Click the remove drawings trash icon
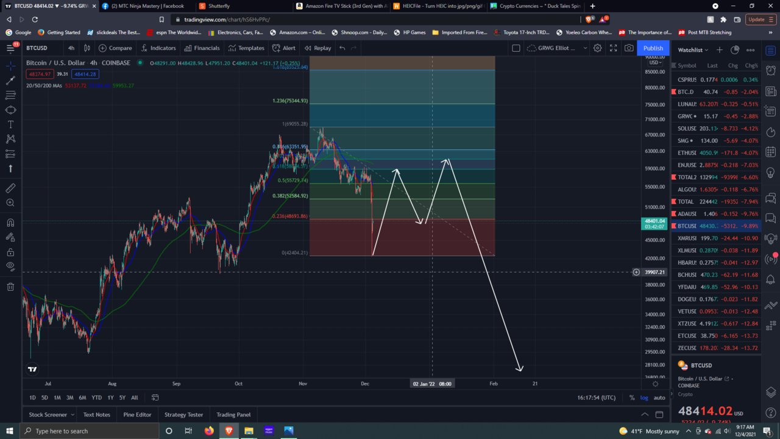 coord(10,287)
